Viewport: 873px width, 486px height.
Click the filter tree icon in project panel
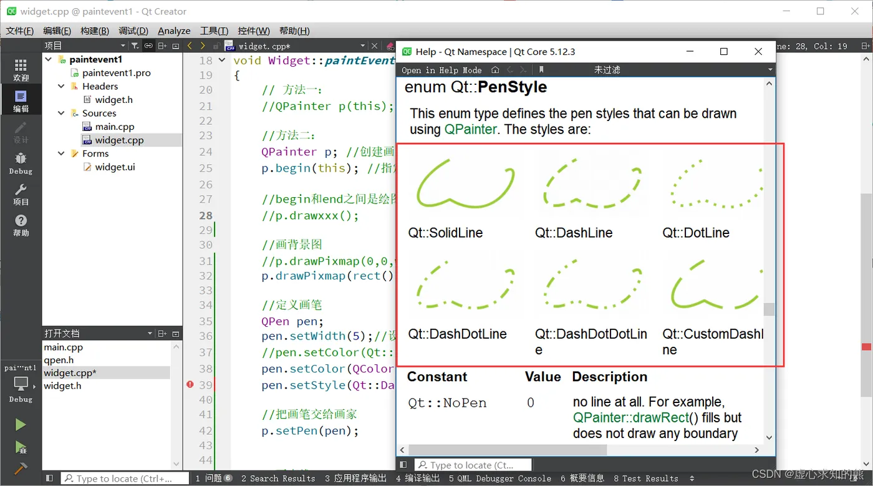click(x=135, y=46)
